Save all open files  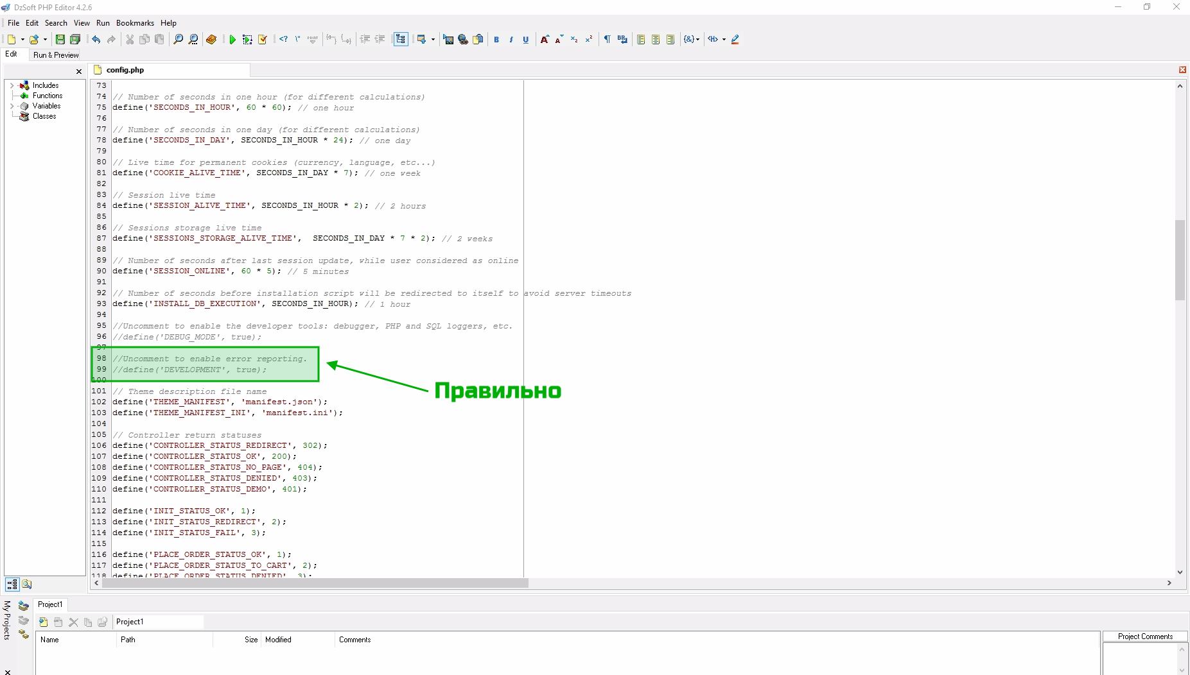75,39
